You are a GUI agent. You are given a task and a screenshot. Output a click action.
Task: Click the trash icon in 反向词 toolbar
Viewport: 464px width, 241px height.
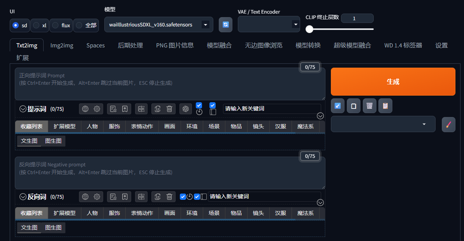pos(169,197)
